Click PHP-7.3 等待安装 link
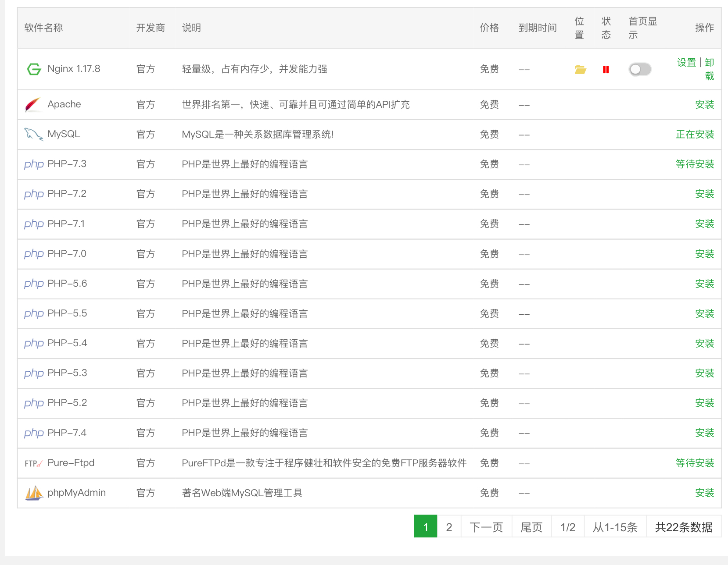The height and width of the screenshot is (565, 728). click(x=695, y=164)
